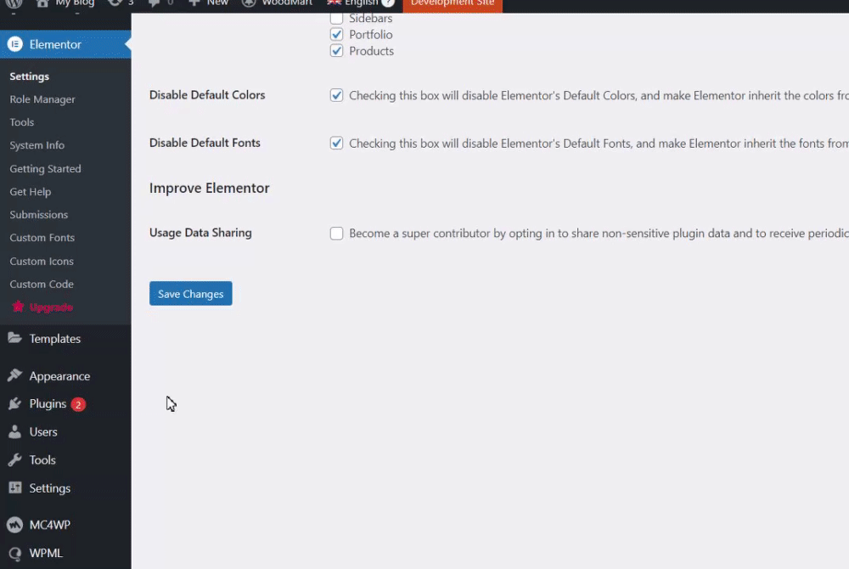Click the Disable Default Fonts label
This screenshot has height=569, width=849.
coord(205,143)
